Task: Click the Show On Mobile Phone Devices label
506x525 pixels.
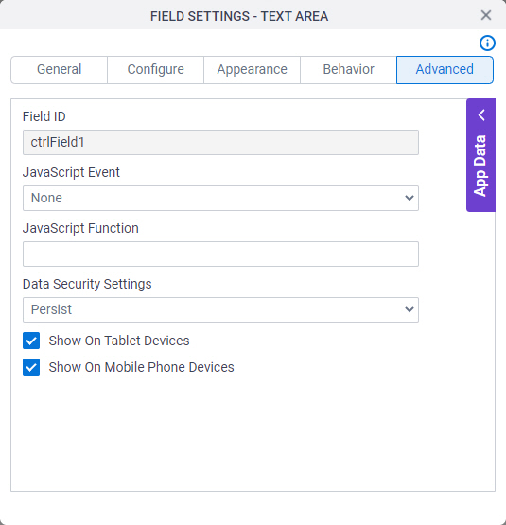Action: 141,367
